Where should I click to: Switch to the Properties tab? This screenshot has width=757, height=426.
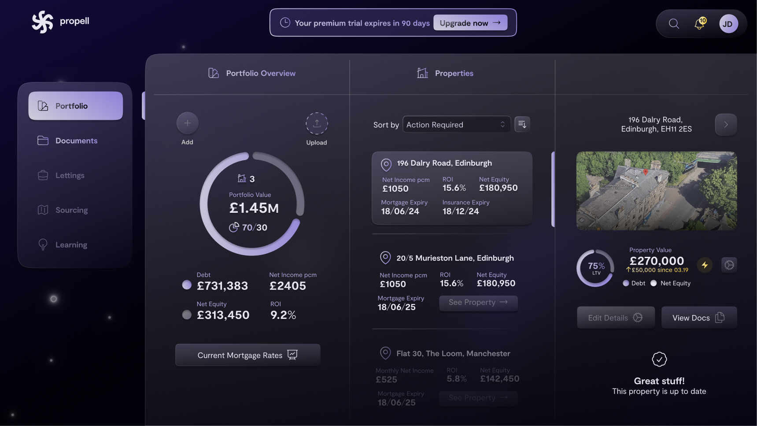(x=445, y=73)
